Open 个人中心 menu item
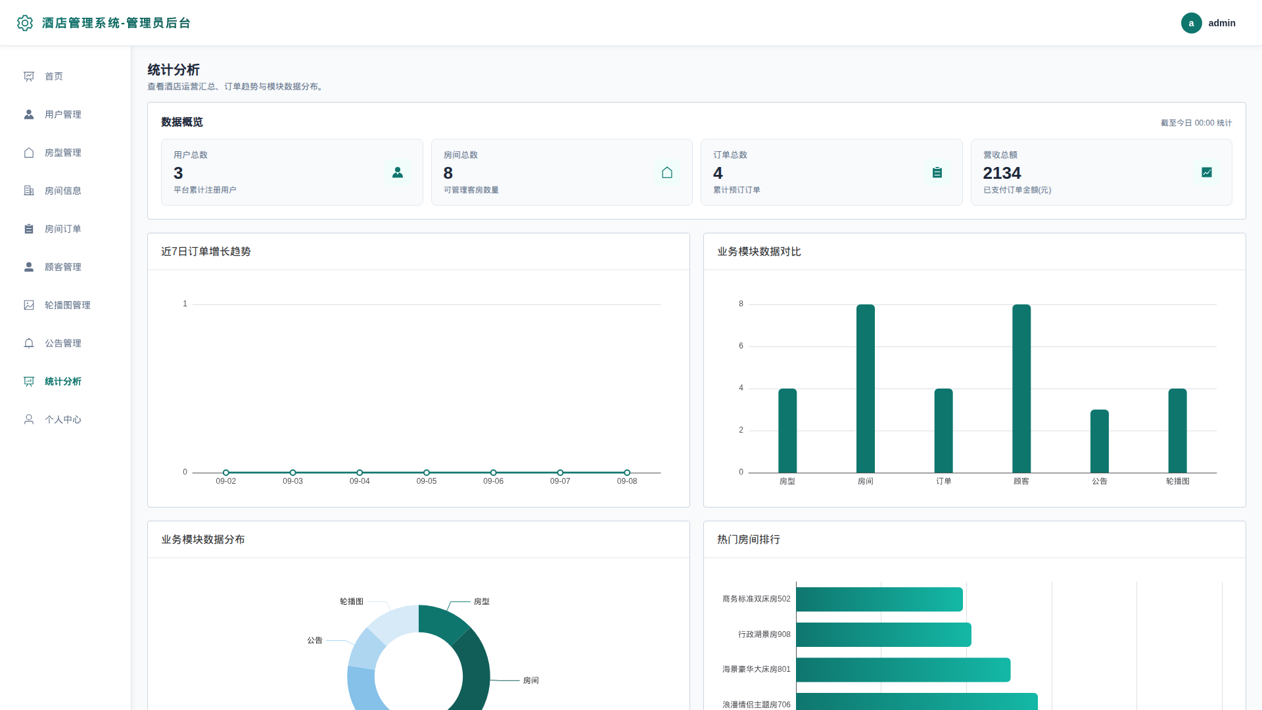The height and width of the screenshot is (710, 1262). point(66,419)
